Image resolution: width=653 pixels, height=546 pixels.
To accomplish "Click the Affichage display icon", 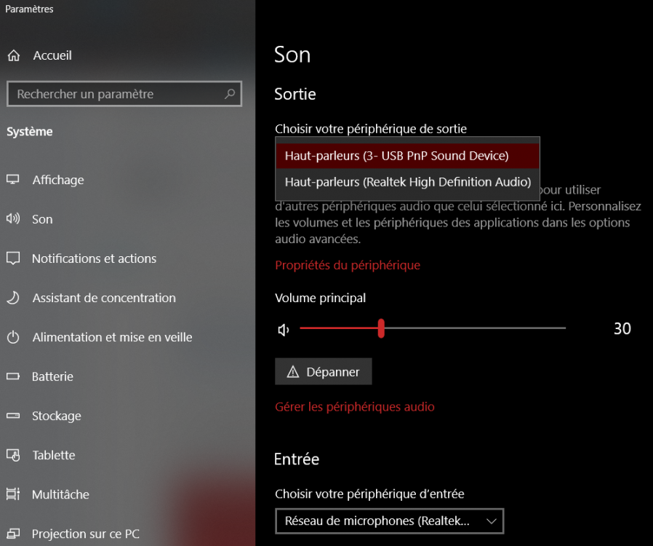I will (13, 180).
